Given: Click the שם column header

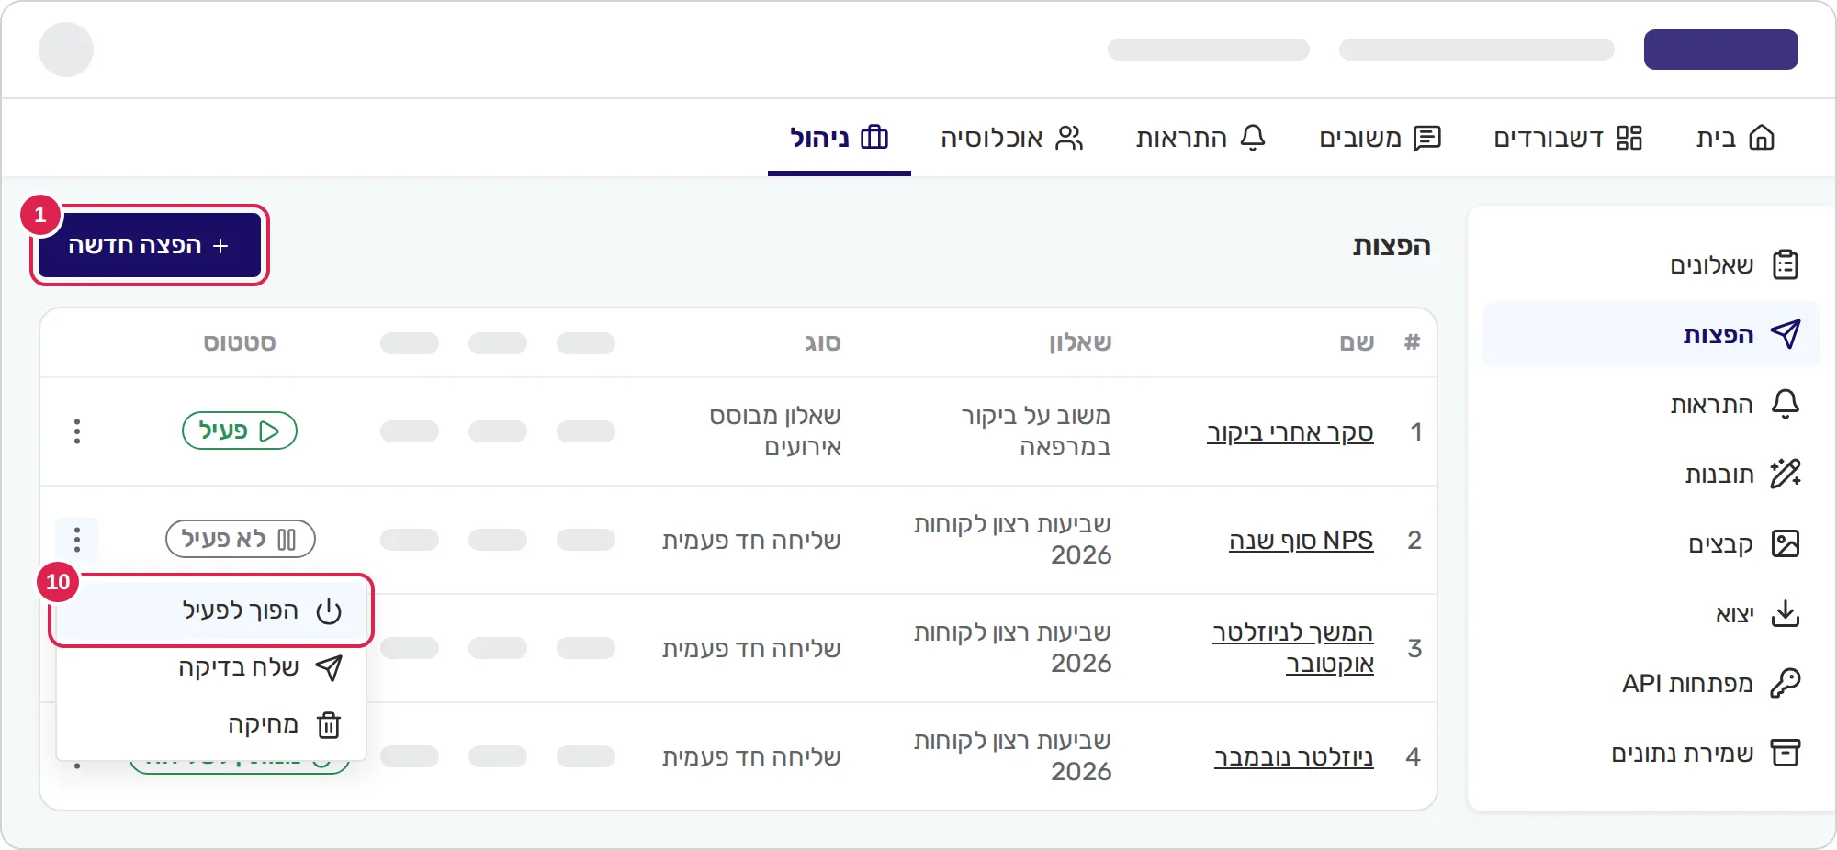Looking at the screenshot, I should pyautogui.click(x=1357, y=342).
